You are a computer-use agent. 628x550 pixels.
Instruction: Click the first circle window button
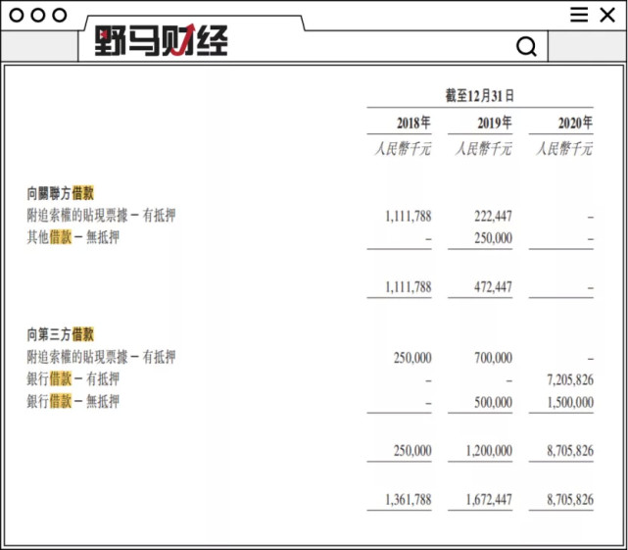17,16
